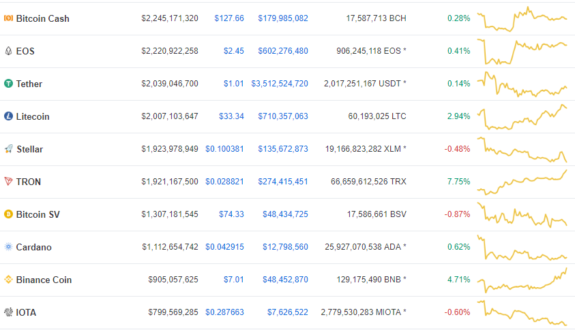Open the Tether price sparkline chart
Screen dimensions: 575x330
tap(522, 84)
